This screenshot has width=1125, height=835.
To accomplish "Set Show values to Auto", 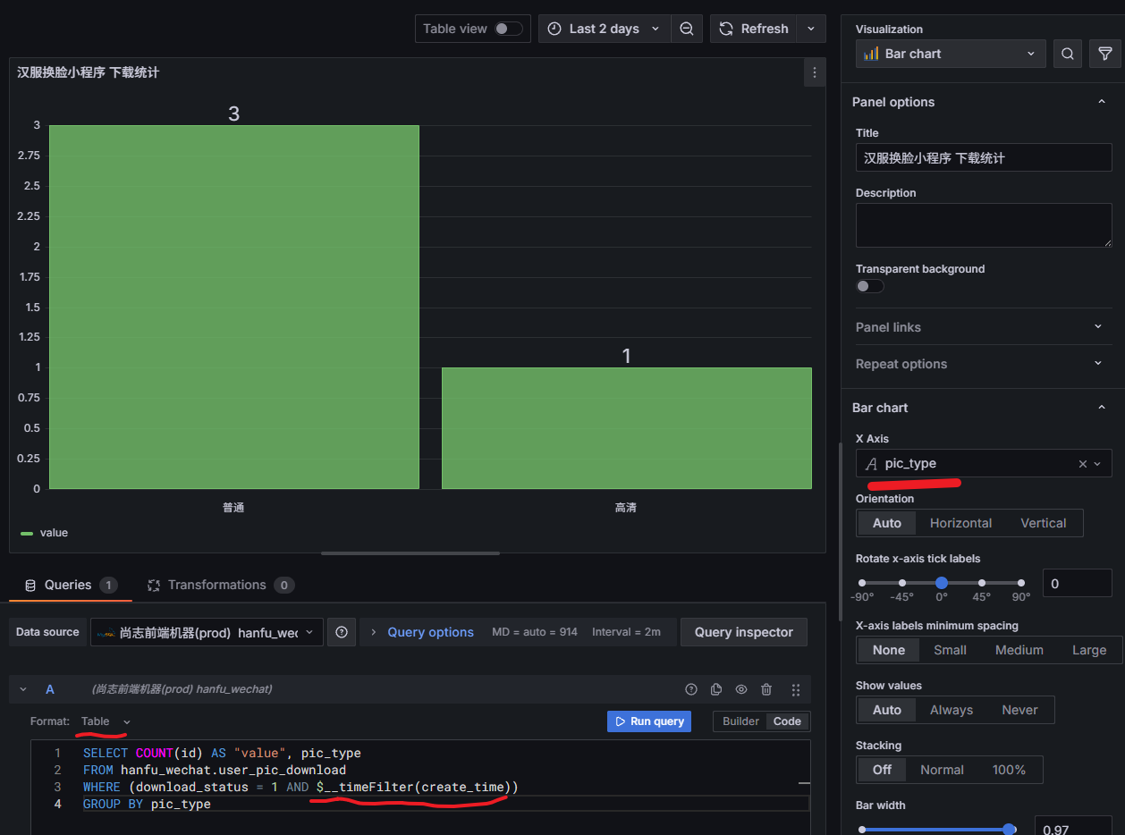I will point(887,710).
